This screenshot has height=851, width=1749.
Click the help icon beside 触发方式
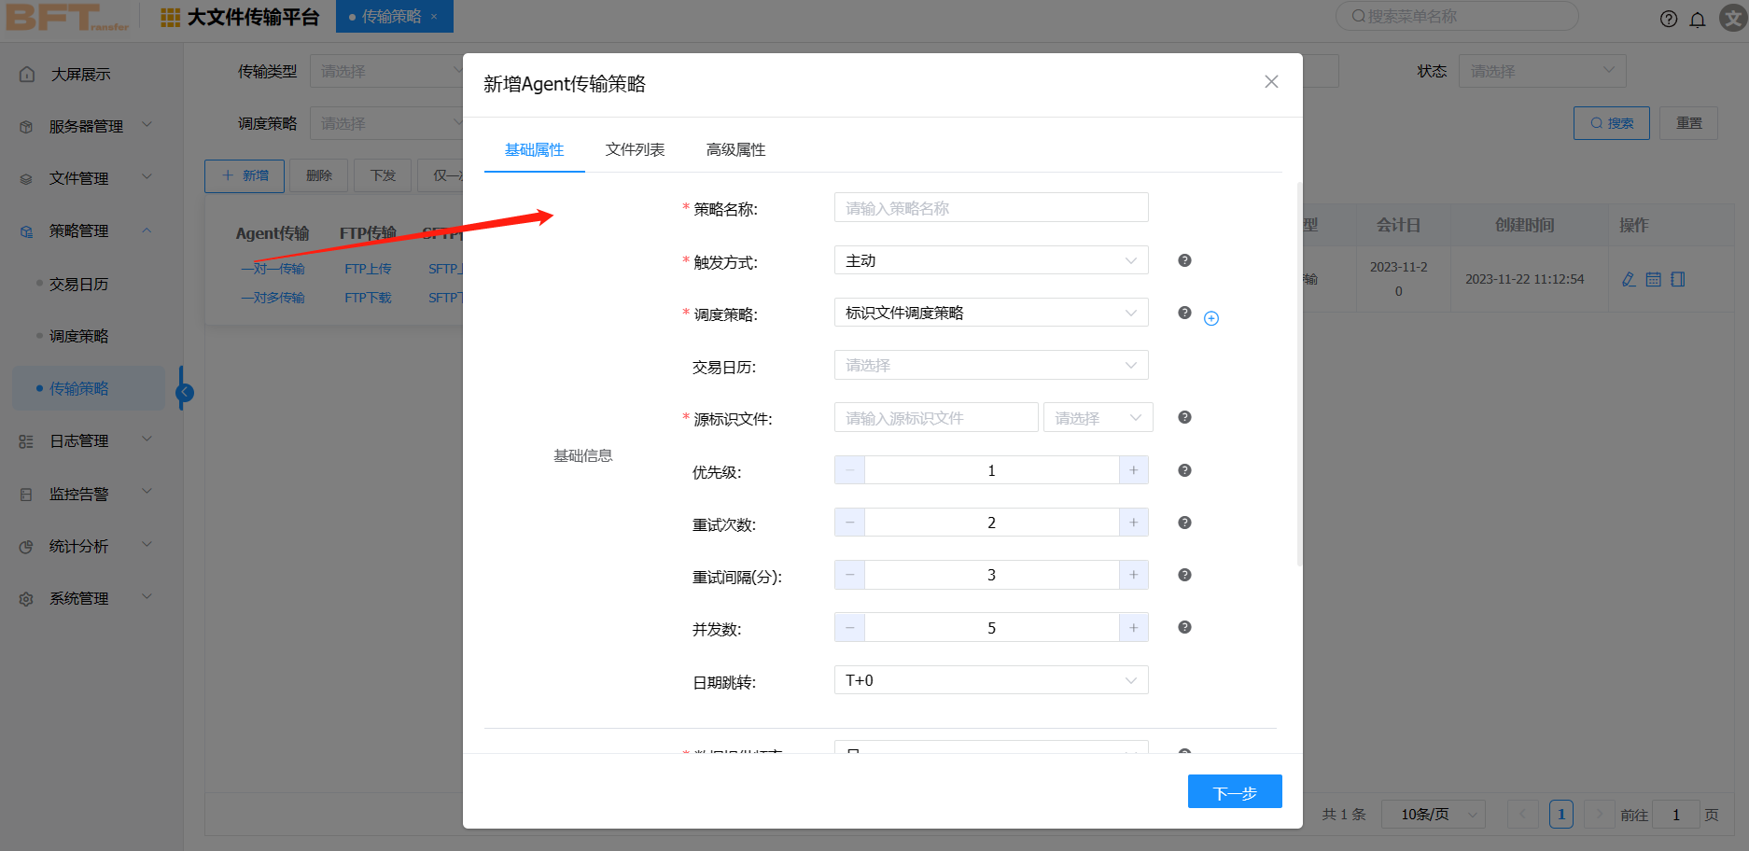coord(1184,260)
